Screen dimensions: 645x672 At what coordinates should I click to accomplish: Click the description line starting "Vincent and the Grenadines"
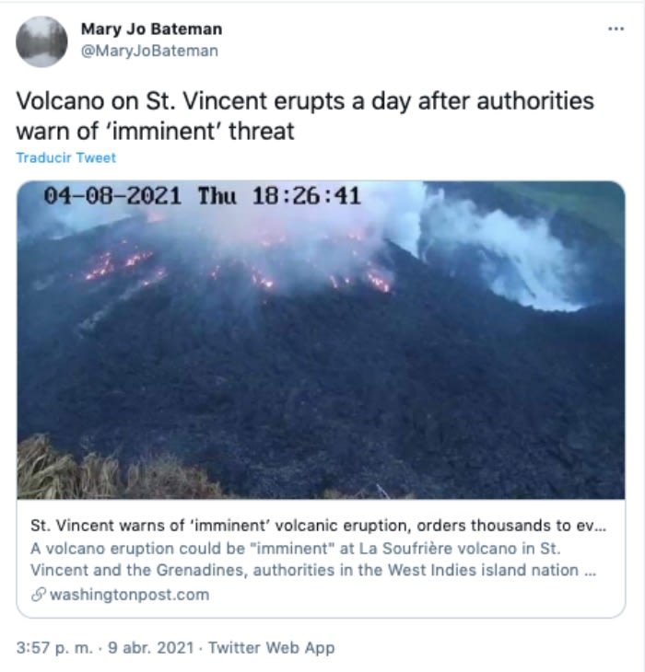tap(313, 571)
